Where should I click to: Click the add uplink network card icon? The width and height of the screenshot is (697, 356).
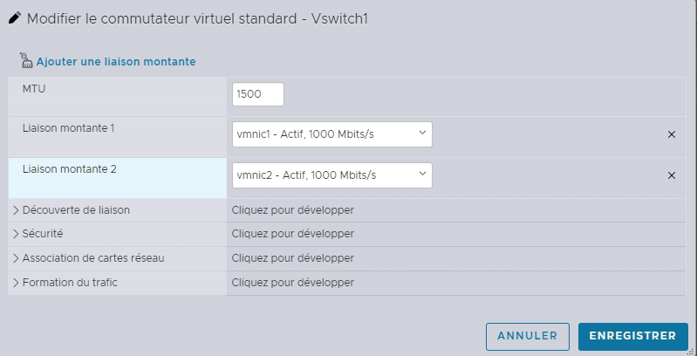[x=25, y=61]
